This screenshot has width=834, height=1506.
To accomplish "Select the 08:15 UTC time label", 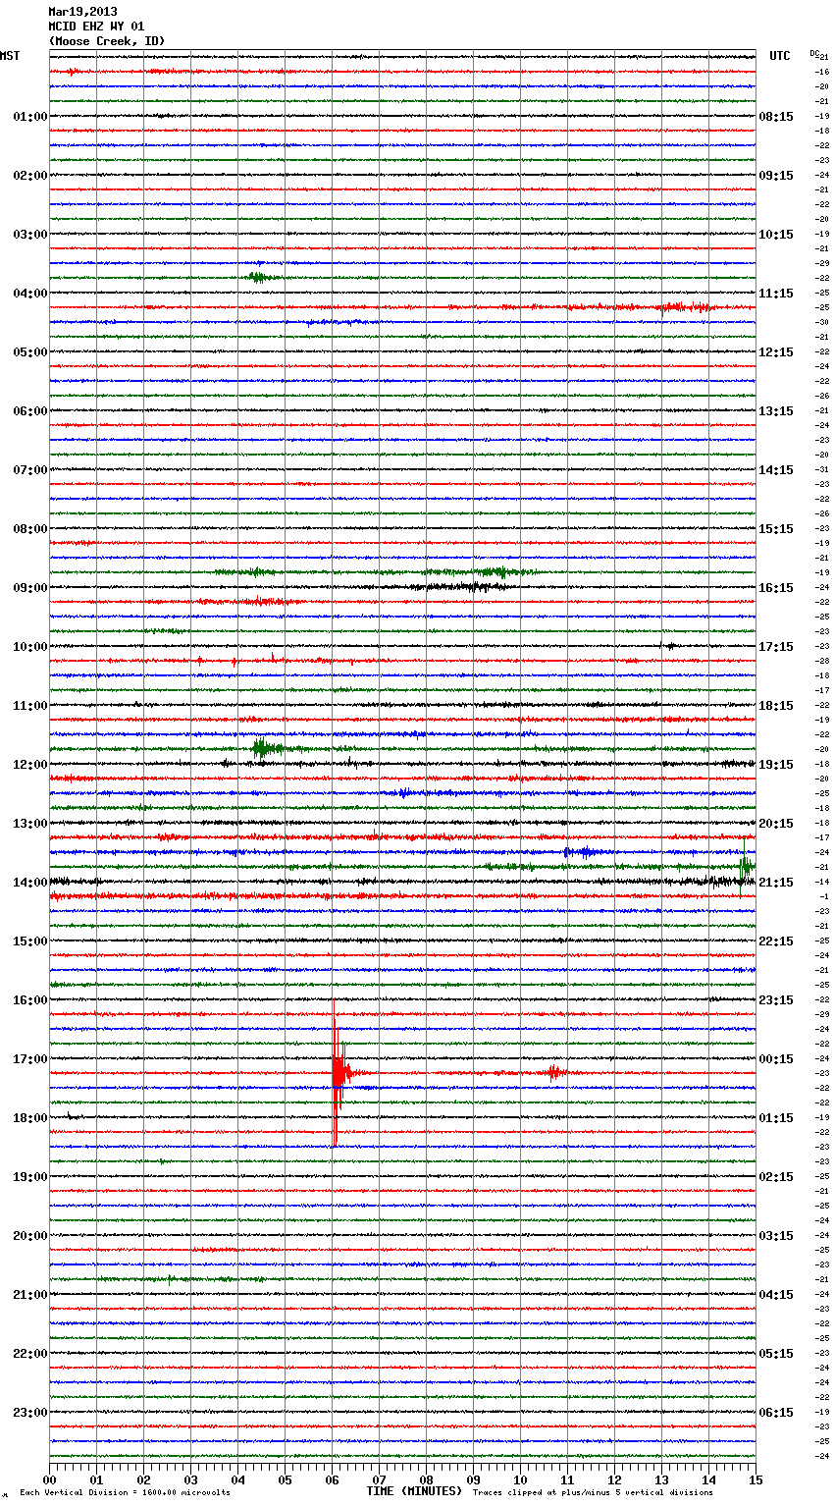I will (776, 117).
